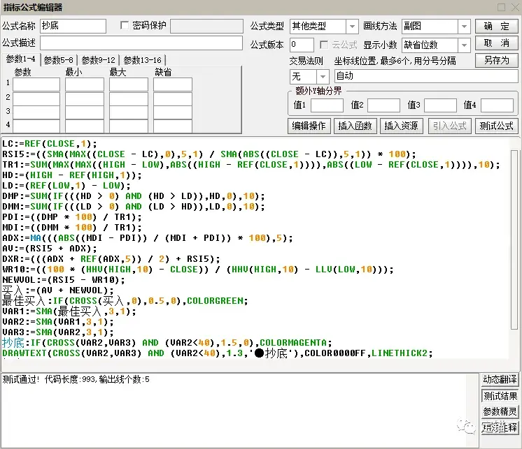Click row 2 最大 field
The image size is (522, 449).
(129, 98)
